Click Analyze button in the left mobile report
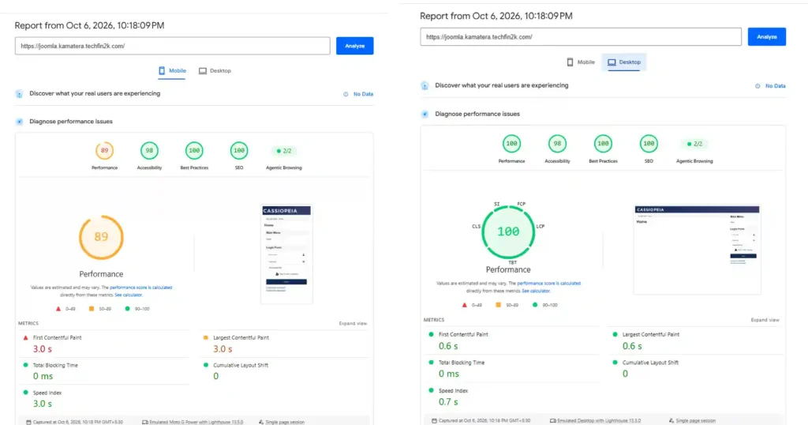808x425 pixels. [x=354, y=46]
